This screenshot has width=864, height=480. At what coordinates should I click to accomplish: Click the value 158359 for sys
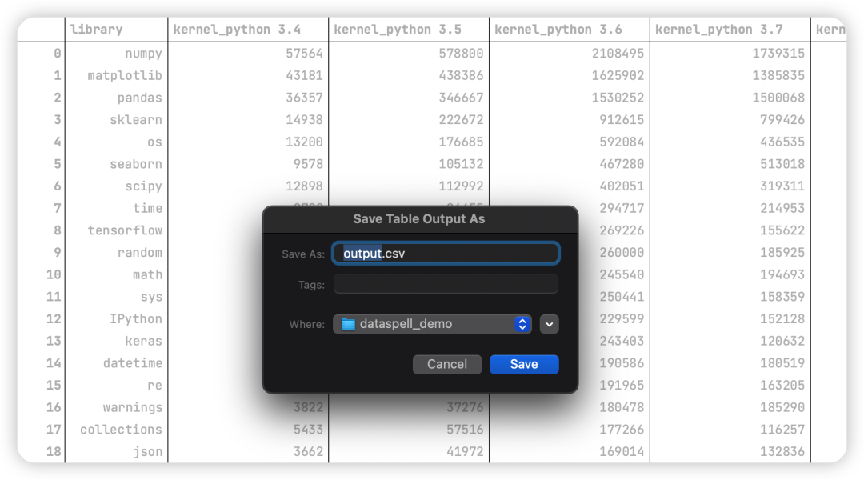pos(782,297)
